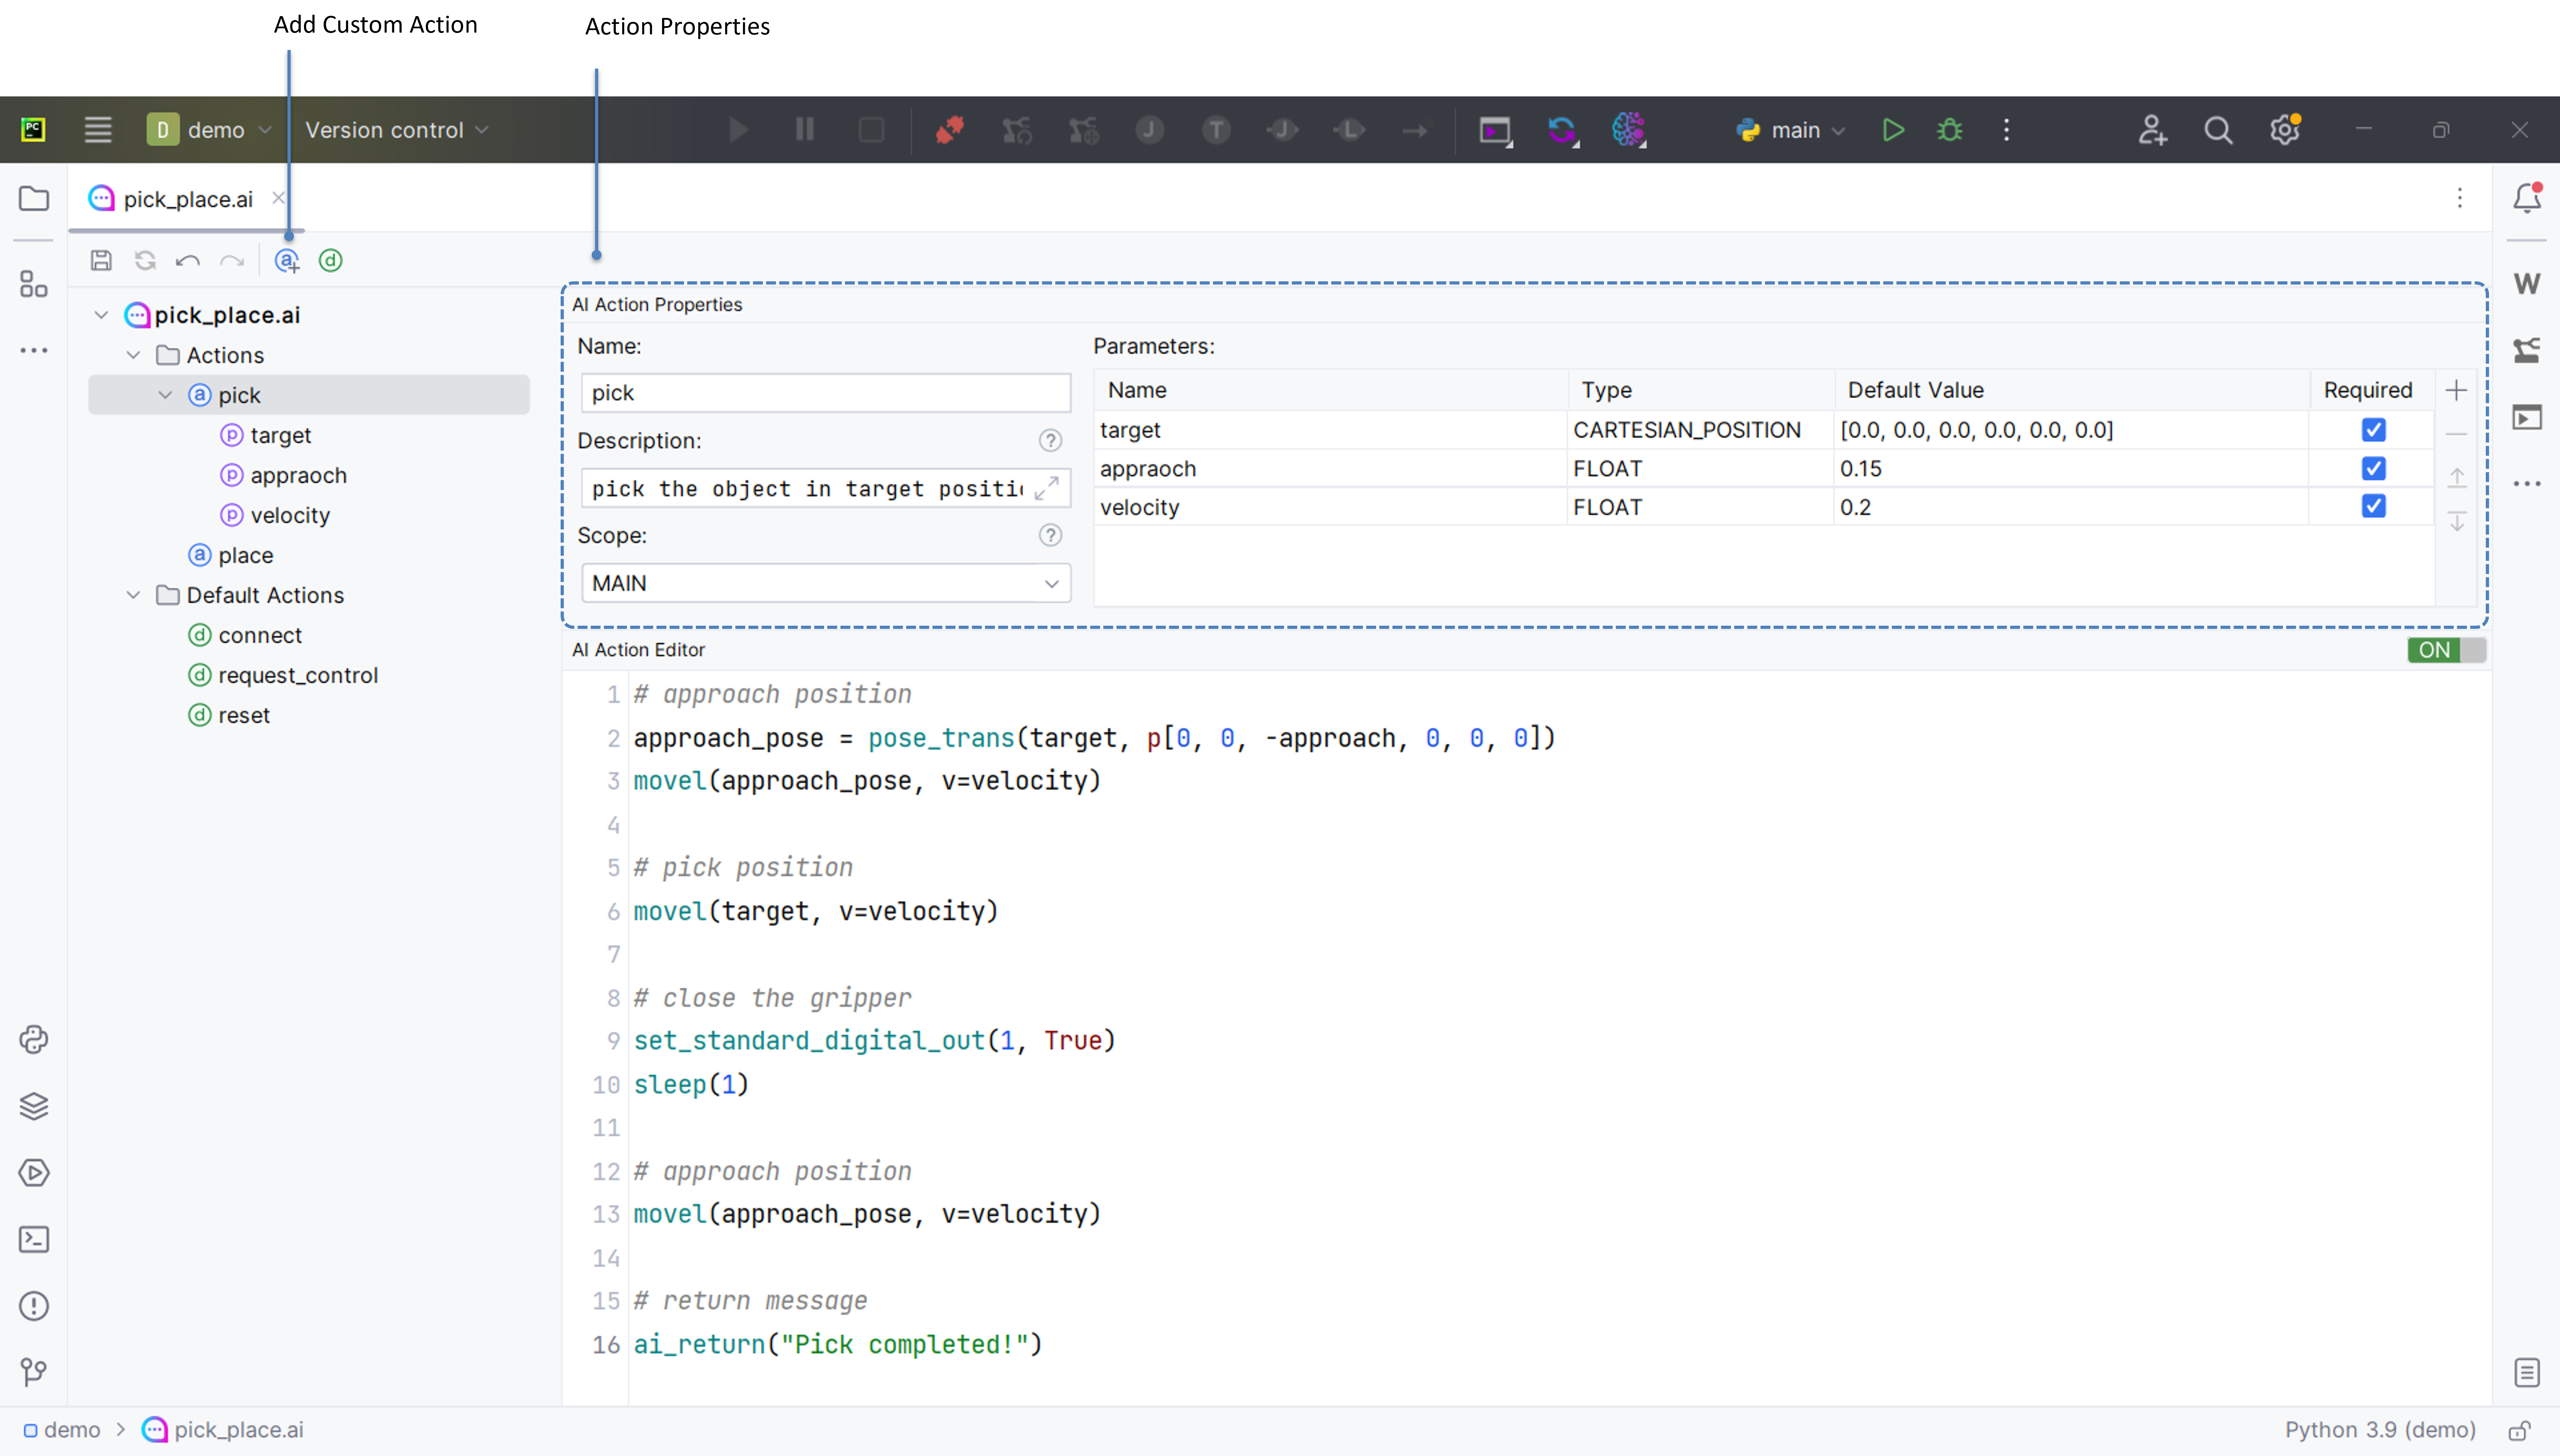Click the add parameter plus icon
The image size is (2560, 1456).
(x=2456, y=390)
